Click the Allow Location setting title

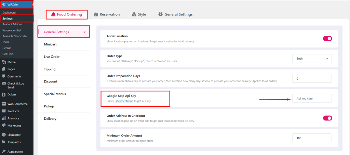coord(117,36)
